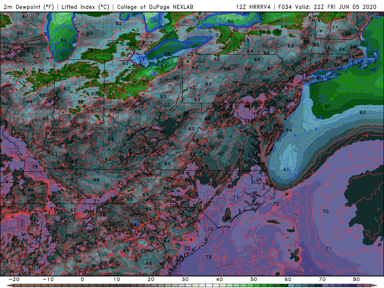Click the 74 dewpoint value on the map

[35, 167]
